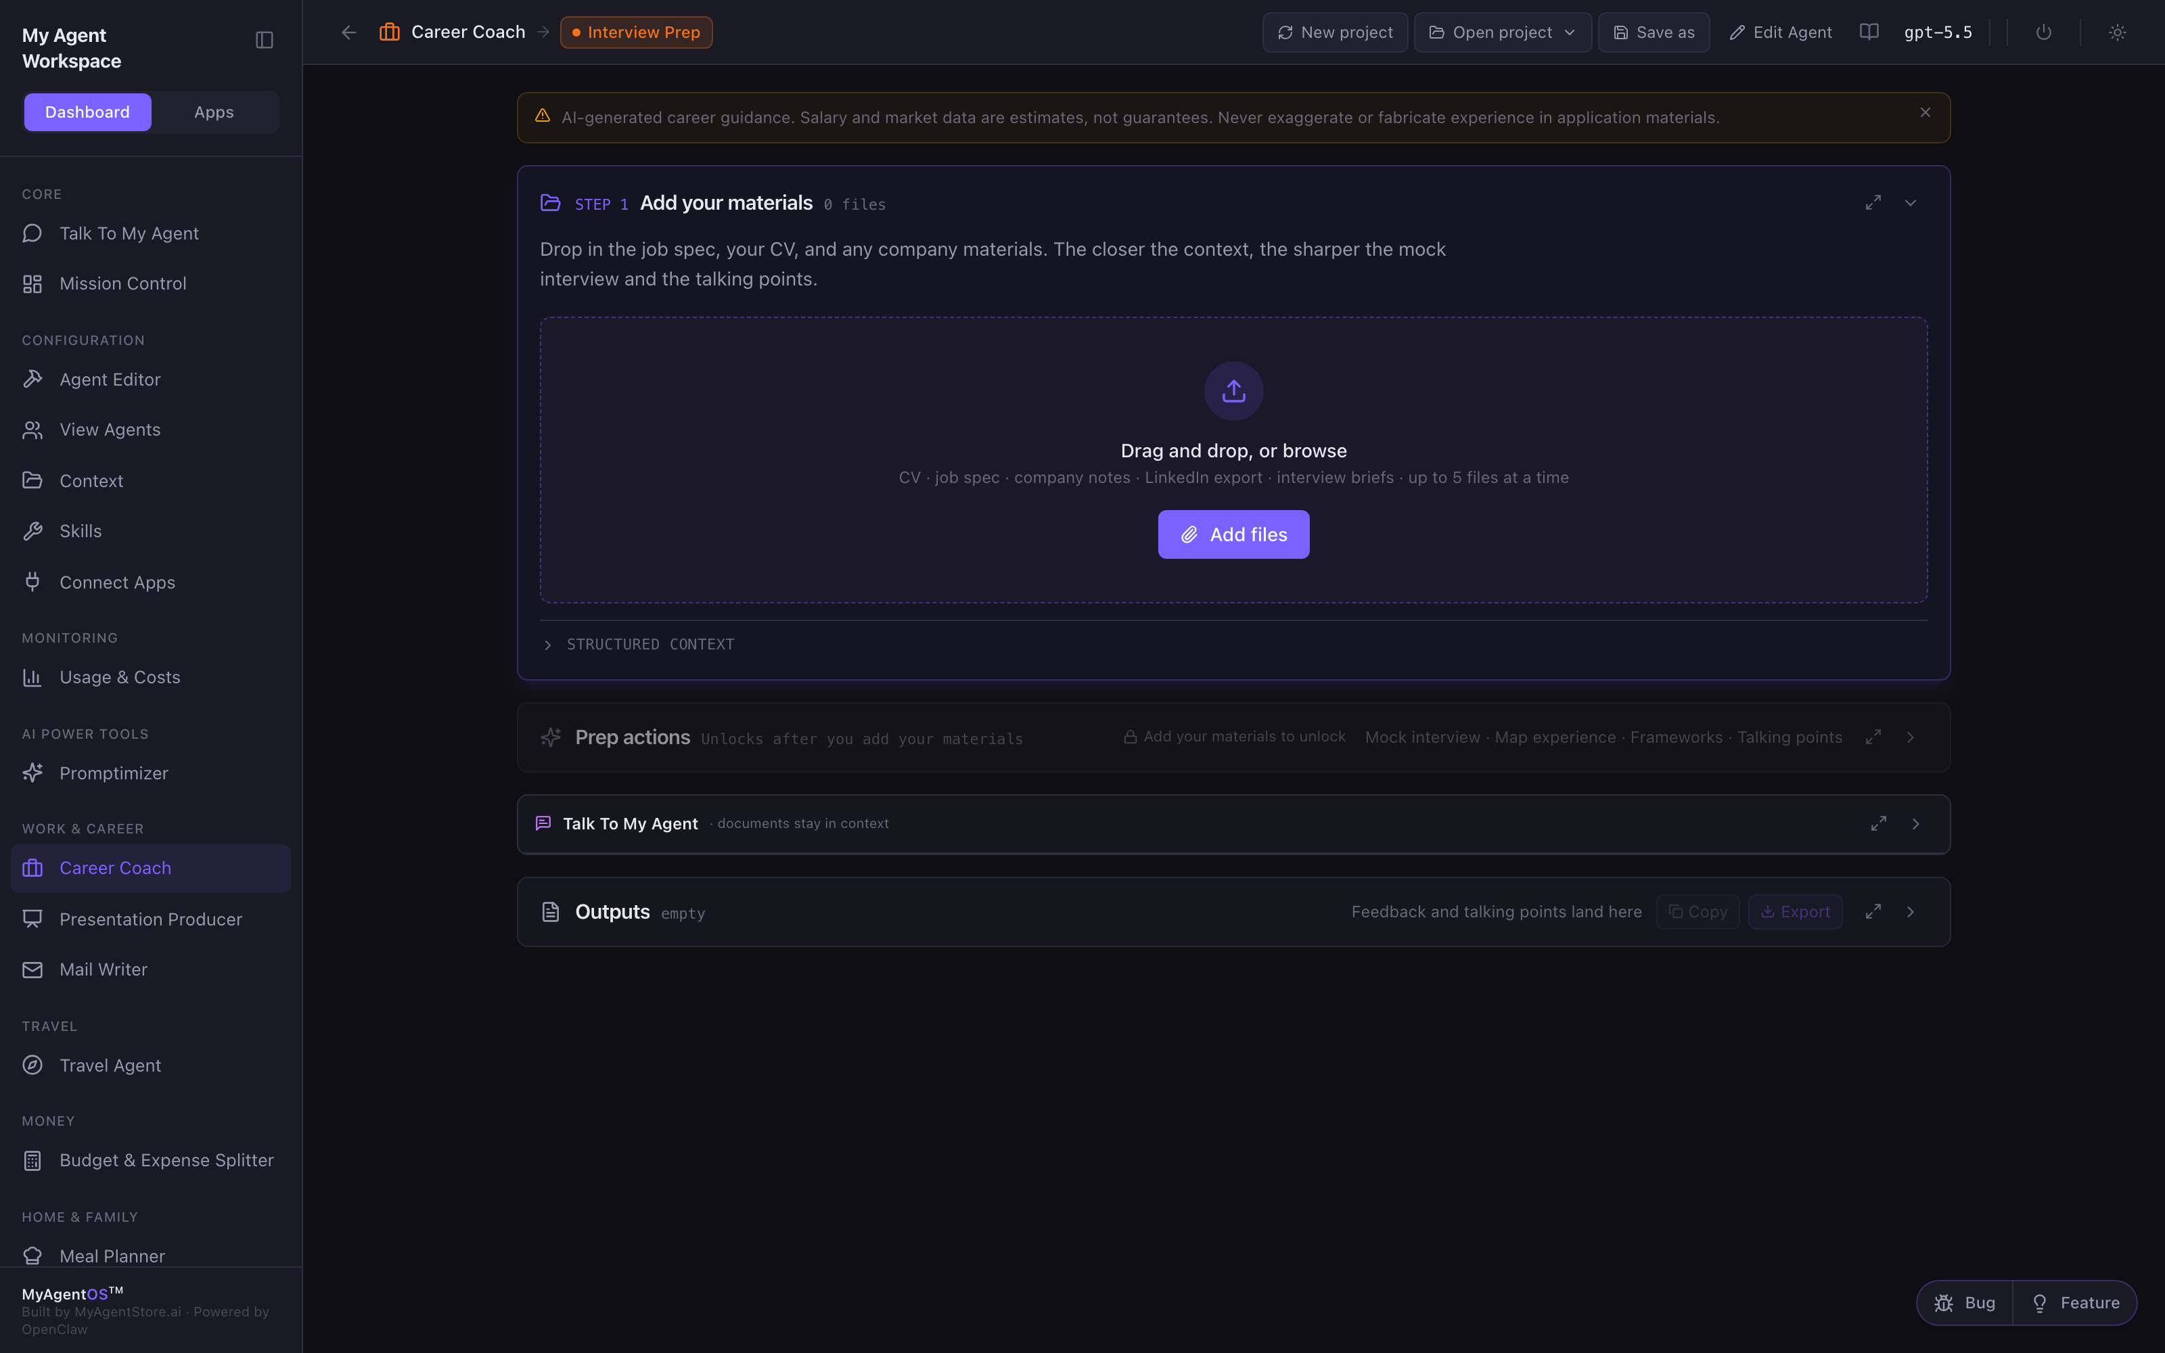The width and height of the screenshot is (2165, 1353).
Task: Report a bug with the Bug button
Action: 1965,1303
